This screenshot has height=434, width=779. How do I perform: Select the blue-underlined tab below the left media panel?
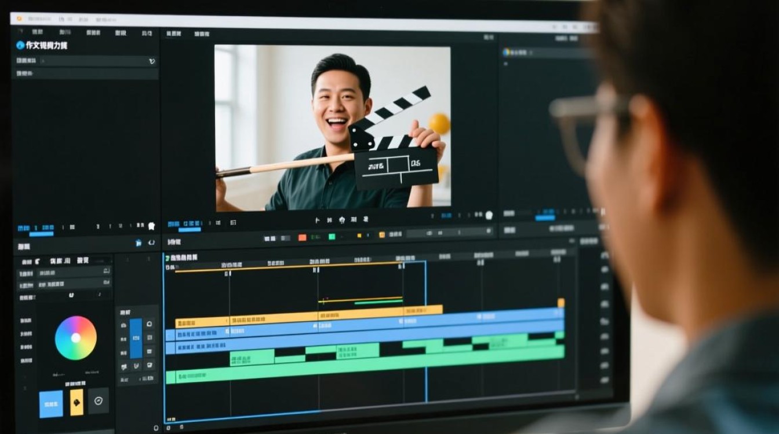pos(41,229)
